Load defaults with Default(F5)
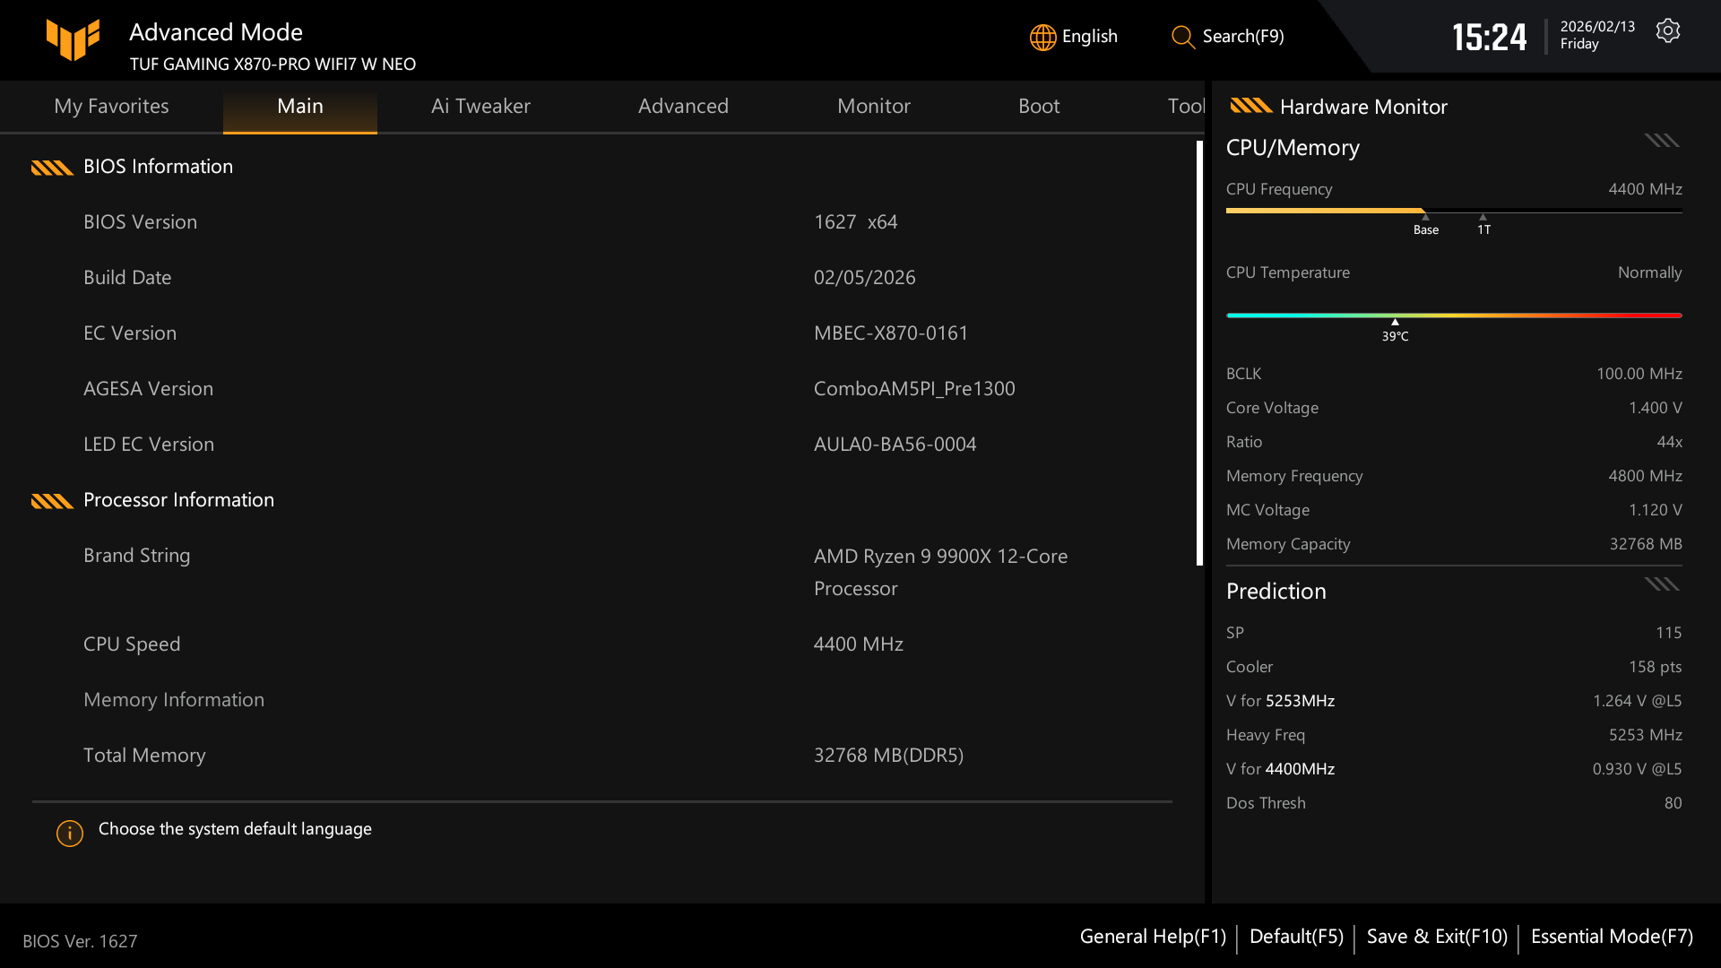This screenshot has height=968, width=1721. (x=1296, y=936)
